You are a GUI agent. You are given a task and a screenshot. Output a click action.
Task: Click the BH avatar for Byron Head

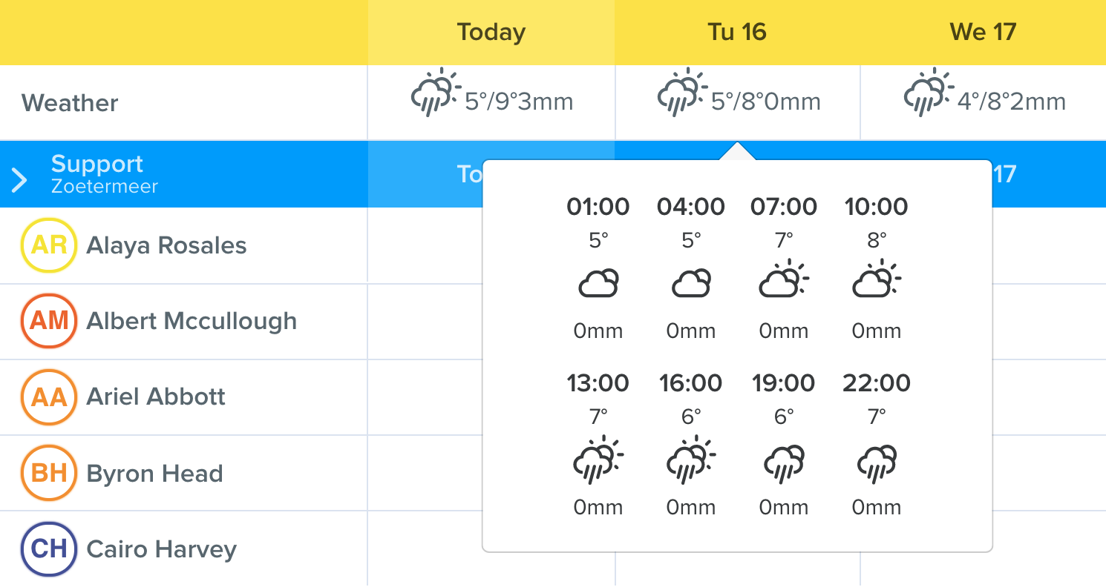[x=49, y=473]
